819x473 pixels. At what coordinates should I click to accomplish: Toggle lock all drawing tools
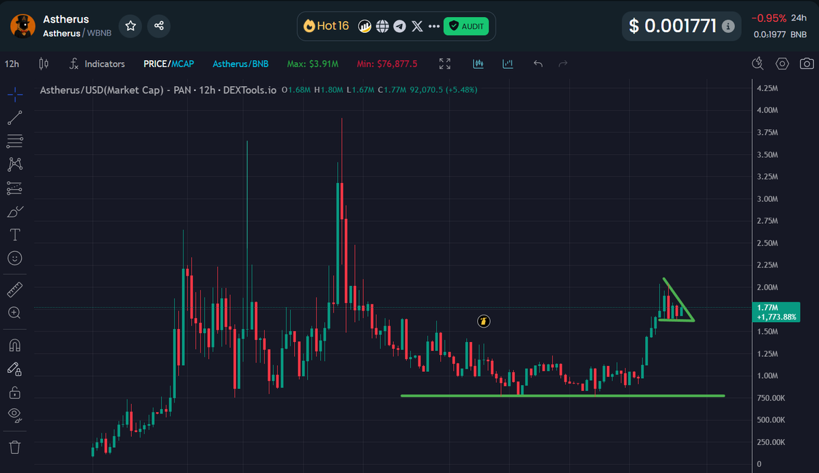click(15, 392)
